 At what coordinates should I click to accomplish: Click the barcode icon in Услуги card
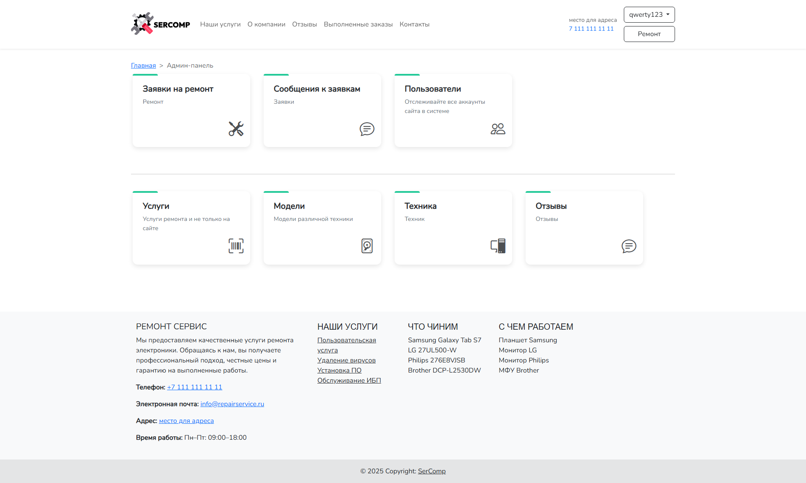click(x=236, y=246)
